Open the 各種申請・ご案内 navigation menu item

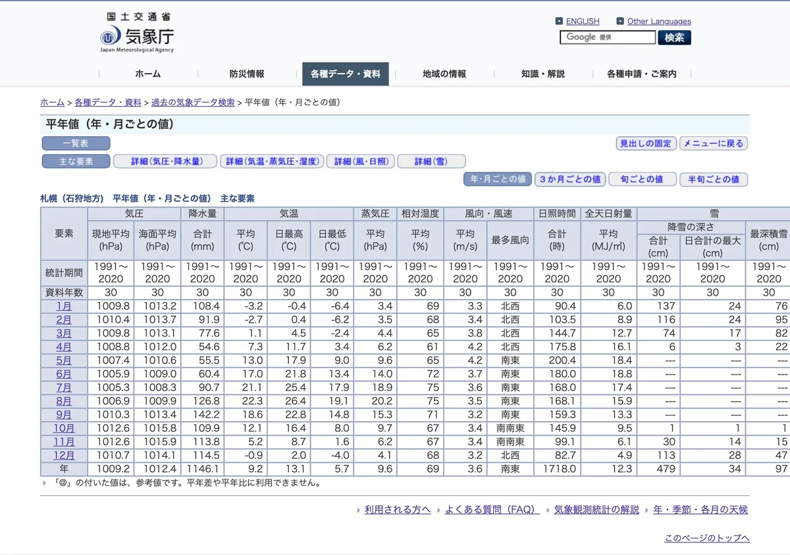click(x=642, y=74)
